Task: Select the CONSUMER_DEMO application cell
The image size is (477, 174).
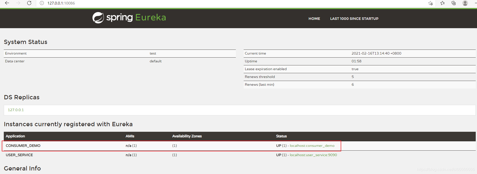Action: point(23,146)
